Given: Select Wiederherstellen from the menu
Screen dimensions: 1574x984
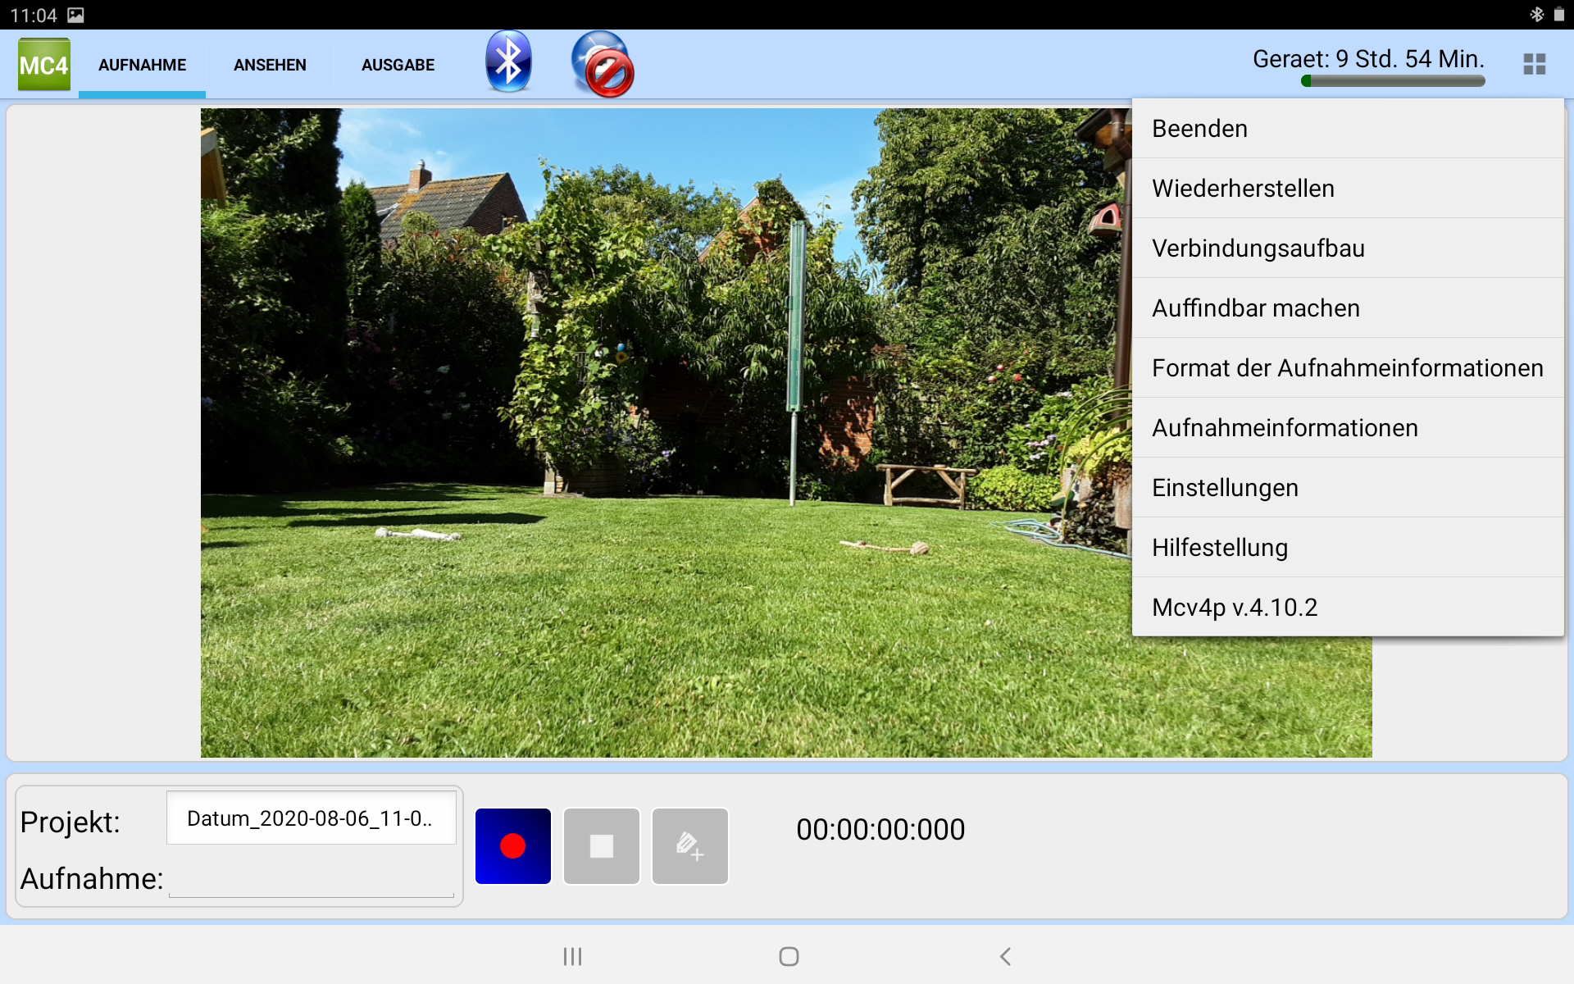Looking at the screenshot, I should (1348, 189).
